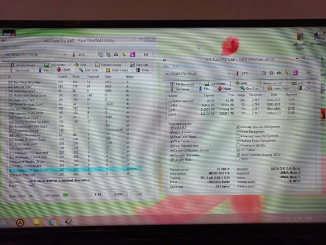Select the System Reserved volume row
The width and height of the screenshot is (326, 245).
183,100
